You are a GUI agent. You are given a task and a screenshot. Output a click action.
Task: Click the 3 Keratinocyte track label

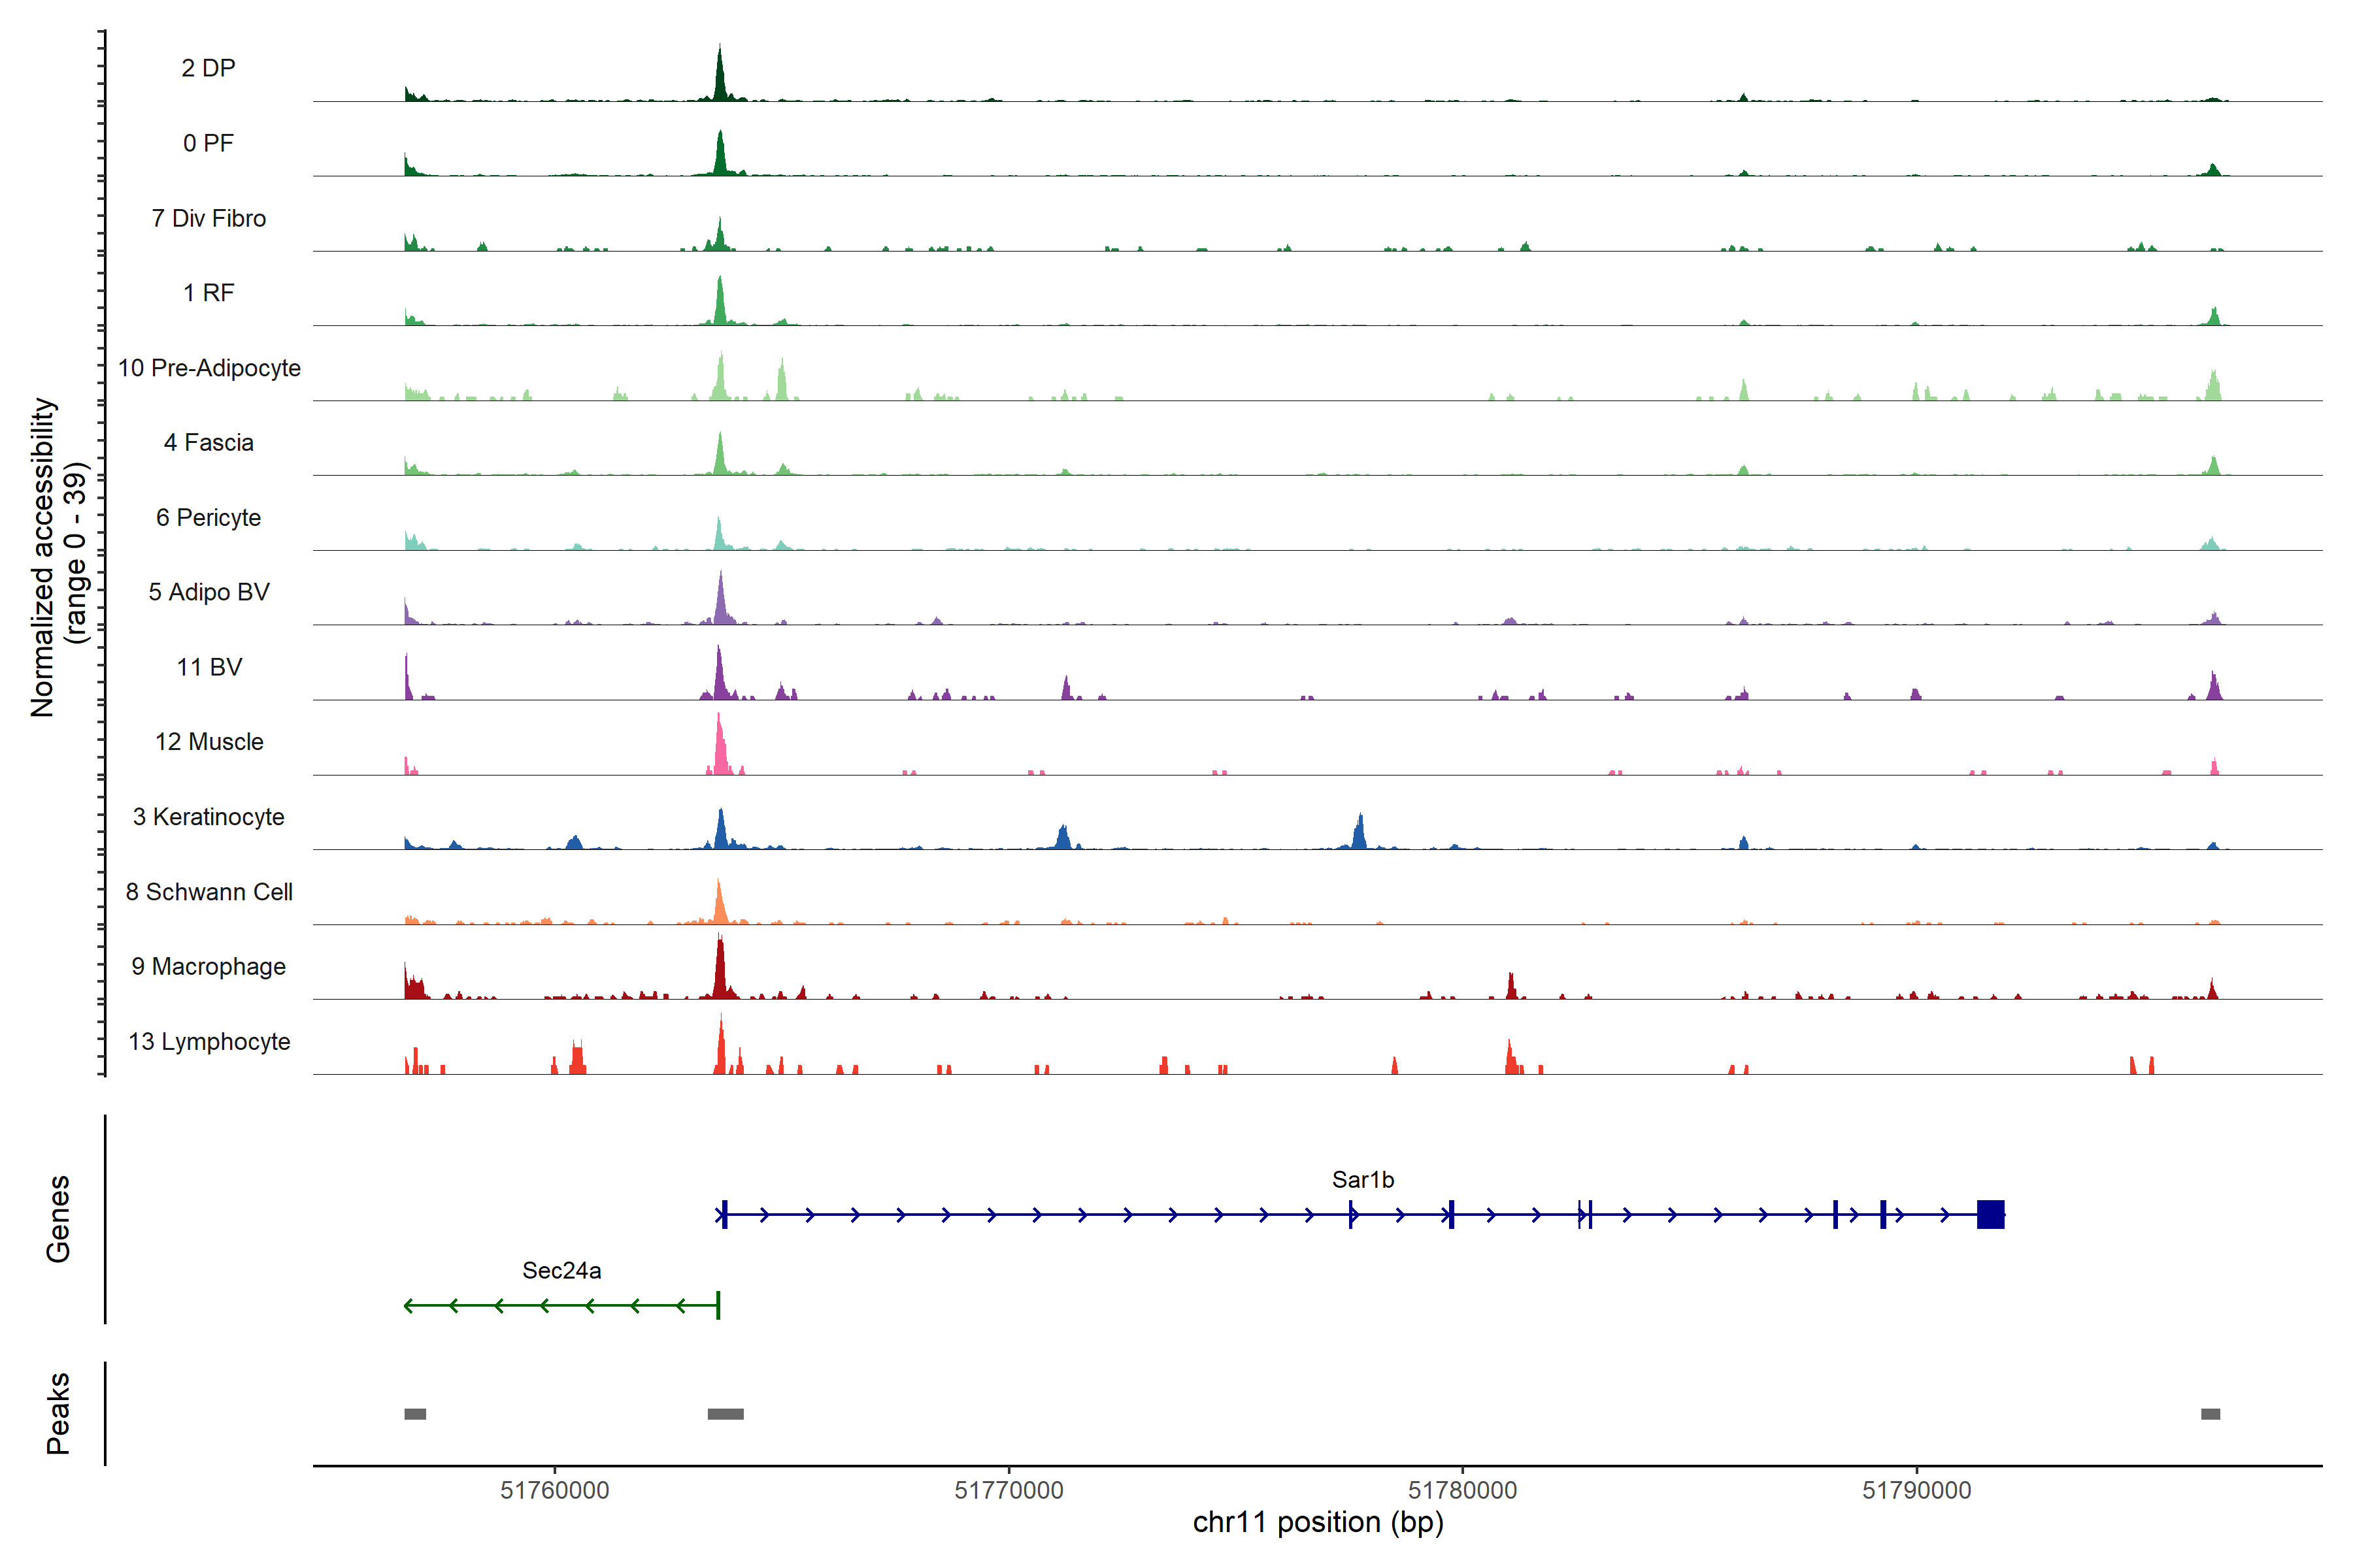[x=208, y=817]
